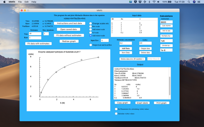The height and width of the screenshot is (127, 204).
Task: Click the Output data button
Action: (x=145, y=49)
